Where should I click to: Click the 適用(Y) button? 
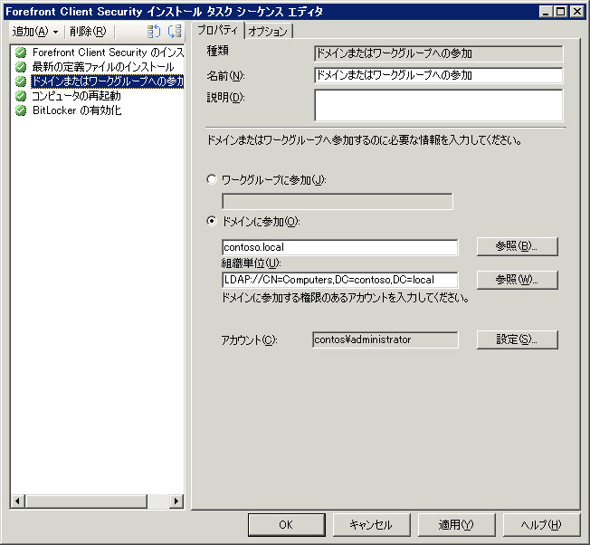(456, 525)
